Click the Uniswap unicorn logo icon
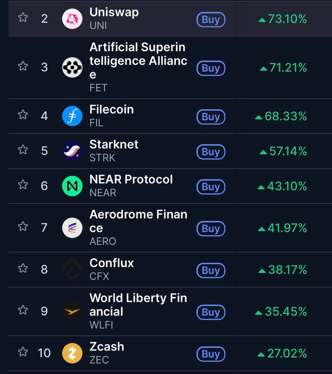The height and width of the screenshot is (374, 332). pos(72,19)
